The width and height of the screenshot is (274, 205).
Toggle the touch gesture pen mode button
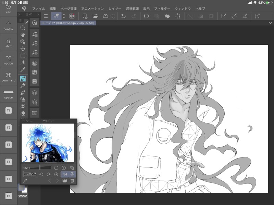[56, 16]
